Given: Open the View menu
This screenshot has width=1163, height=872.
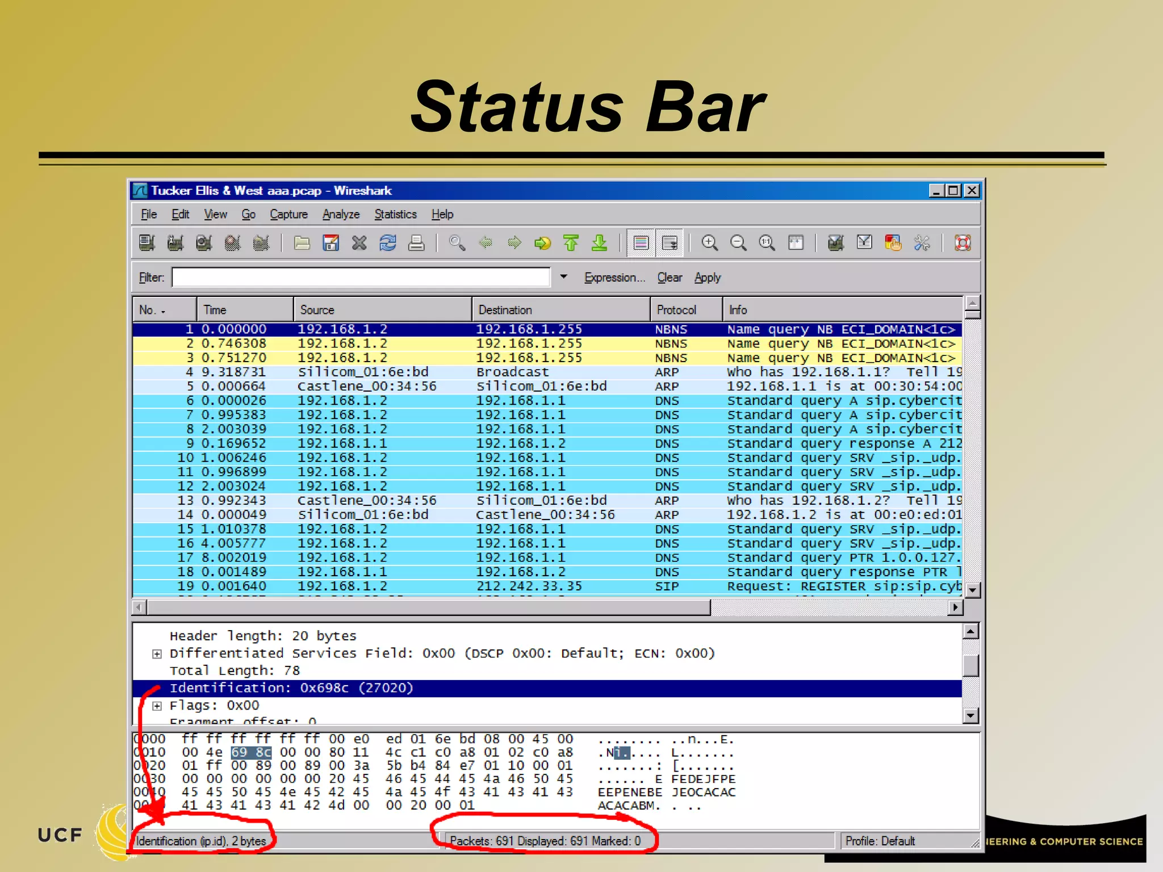Looking at the screenshot, I should (216, 215).
